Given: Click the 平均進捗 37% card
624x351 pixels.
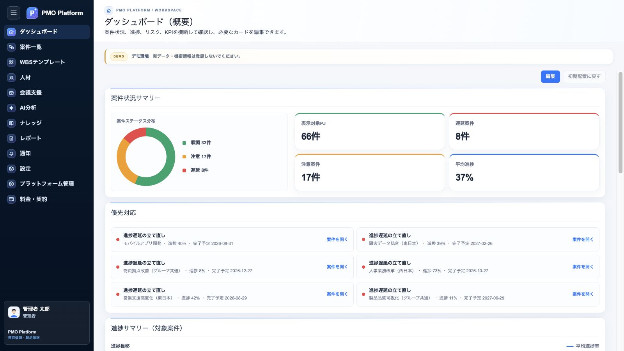Looking at the screenshot, I should pos(524,172).
